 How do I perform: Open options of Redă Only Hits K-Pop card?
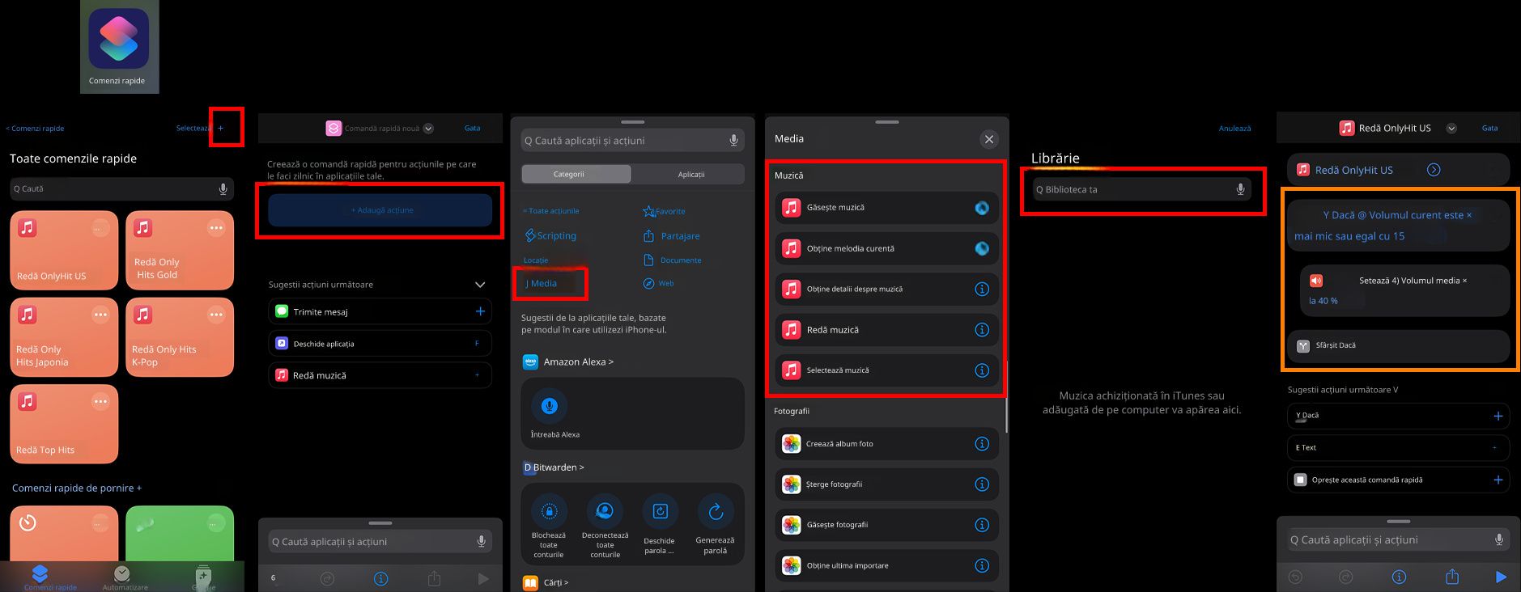pyautogui.click(x=215, y=315)
